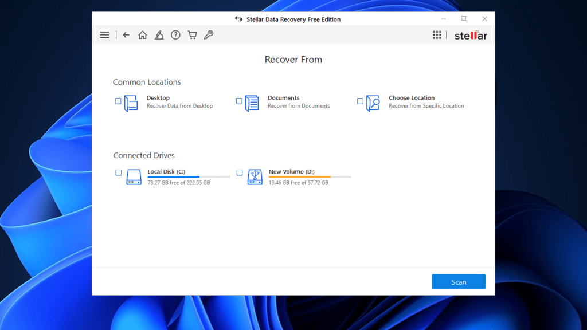Select the Local Disk (C:) checkbox
Image resolution: width=587 pixels, height=330 pixels.
[118, 172]
